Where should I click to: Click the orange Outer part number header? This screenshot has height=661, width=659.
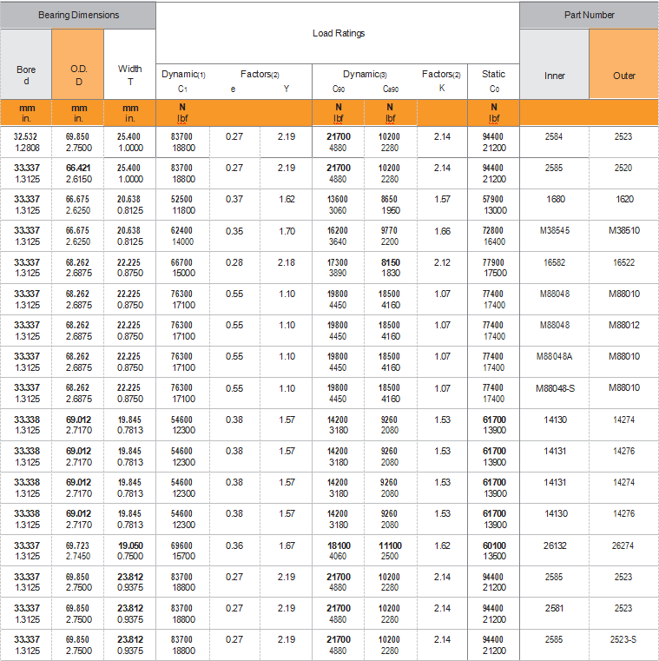tap(623, 76)
